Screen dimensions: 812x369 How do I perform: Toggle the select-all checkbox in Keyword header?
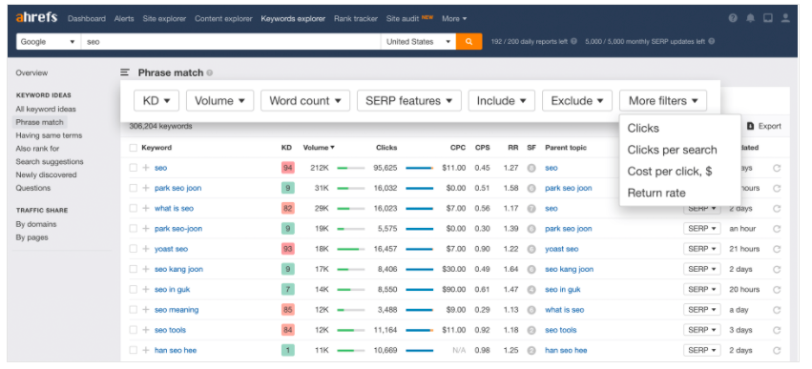click(133, 148)
